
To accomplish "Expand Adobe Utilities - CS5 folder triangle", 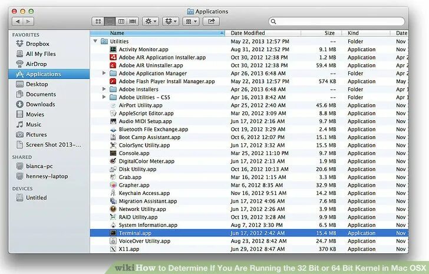I will click(x=104, y=97).
